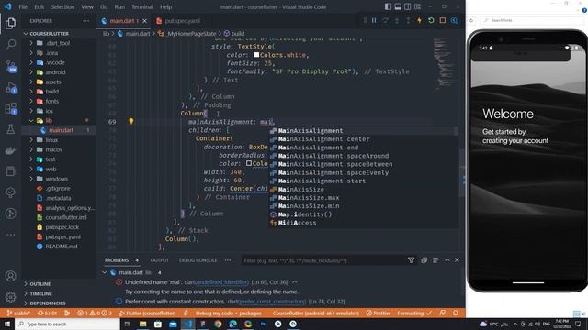Image resolution: width=588 pixels, height=330 pixels.
Task: Toggle secondary sidebar layout icon
Action: point(408,6)
